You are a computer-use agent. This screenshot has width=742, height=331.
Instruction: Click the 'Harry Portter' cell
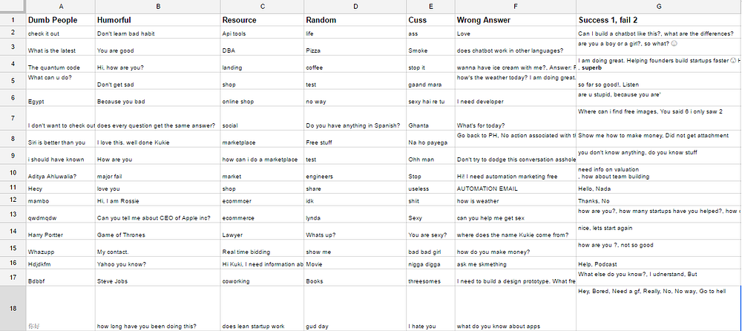point(61,231)
